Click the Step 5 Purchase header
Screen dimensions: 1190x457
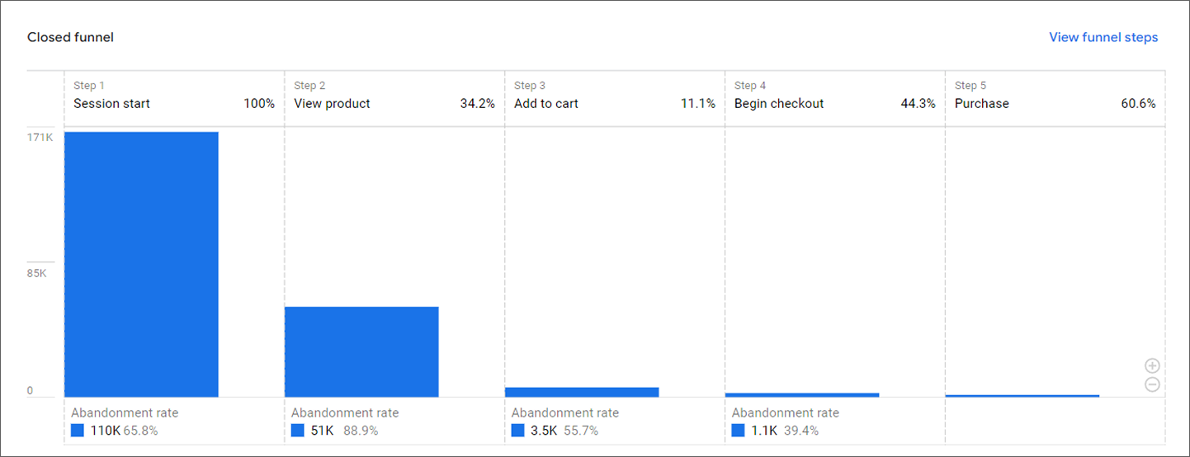[x=1055, y=96]
